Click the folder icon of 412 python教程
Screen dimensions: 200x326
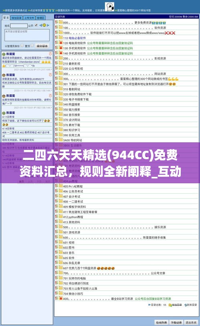61,217
